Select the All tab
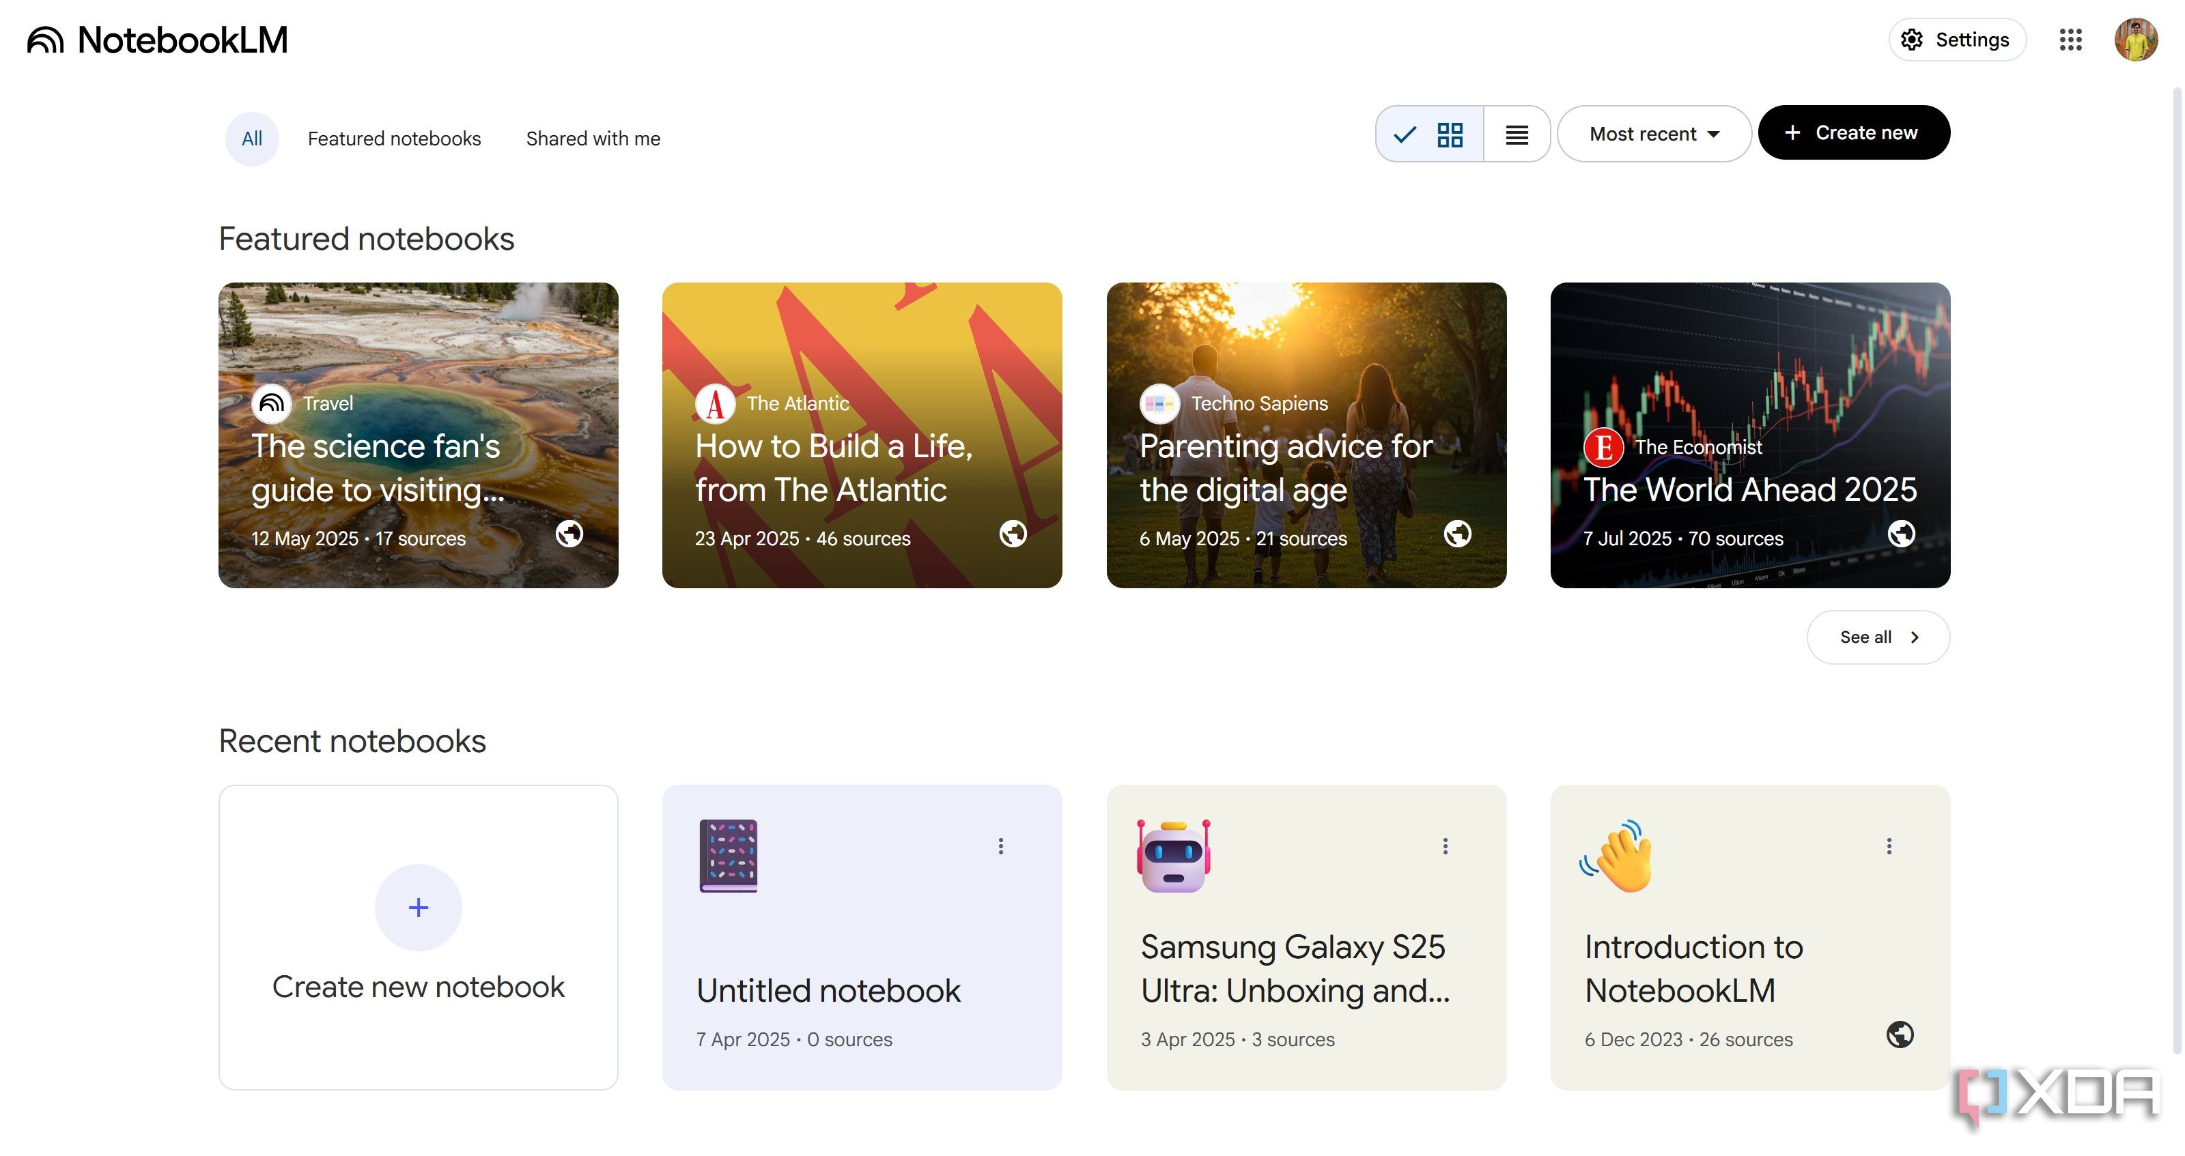The height and width of the screenshot is (1156, 2185). [252, 139]
